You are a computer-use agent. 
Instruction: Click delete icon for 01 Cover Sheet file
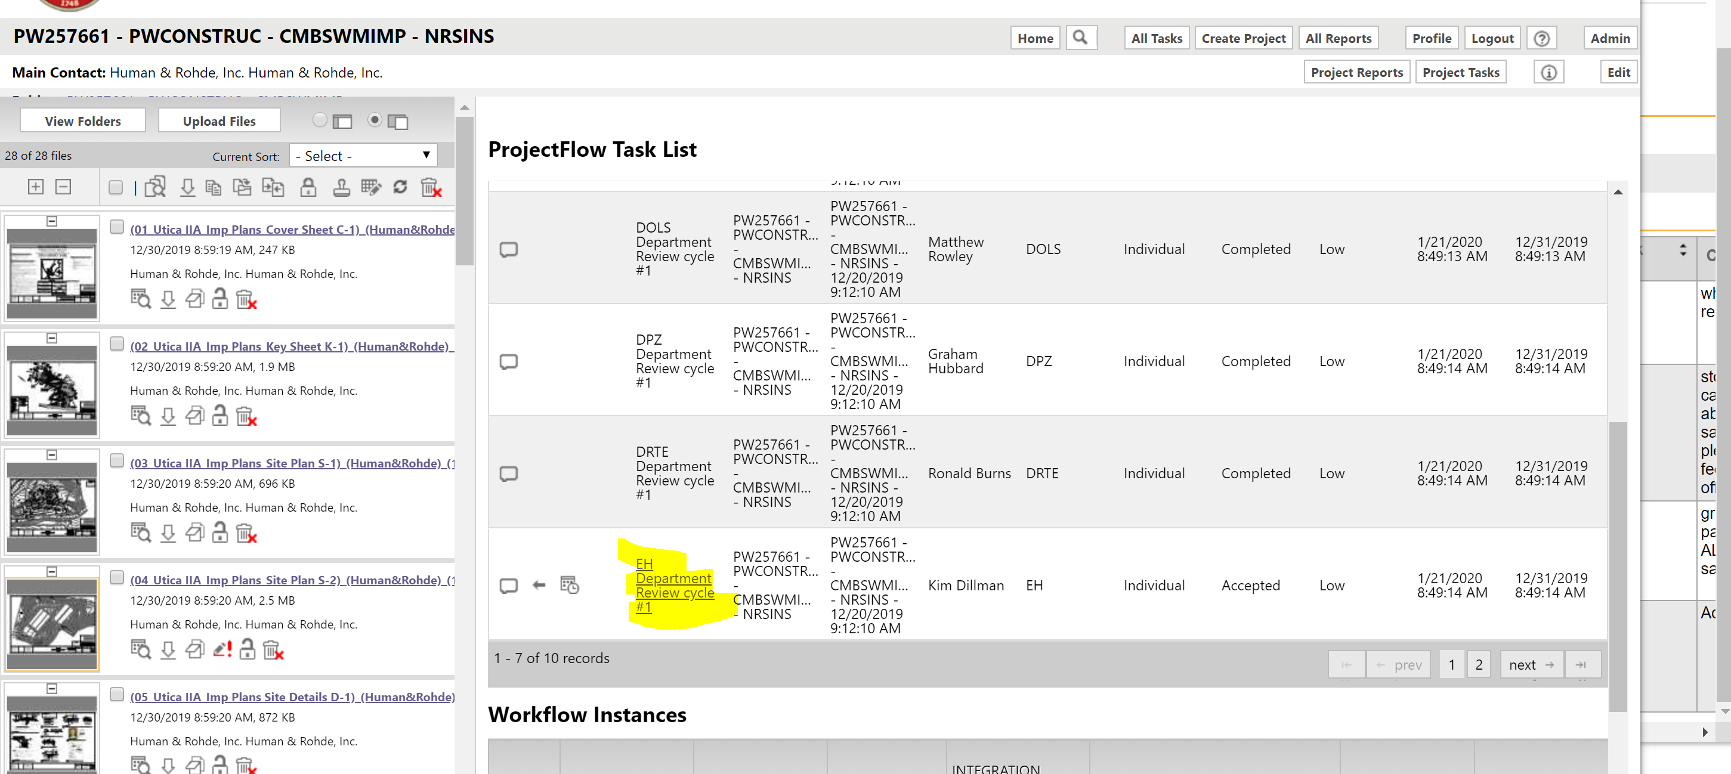246,299
